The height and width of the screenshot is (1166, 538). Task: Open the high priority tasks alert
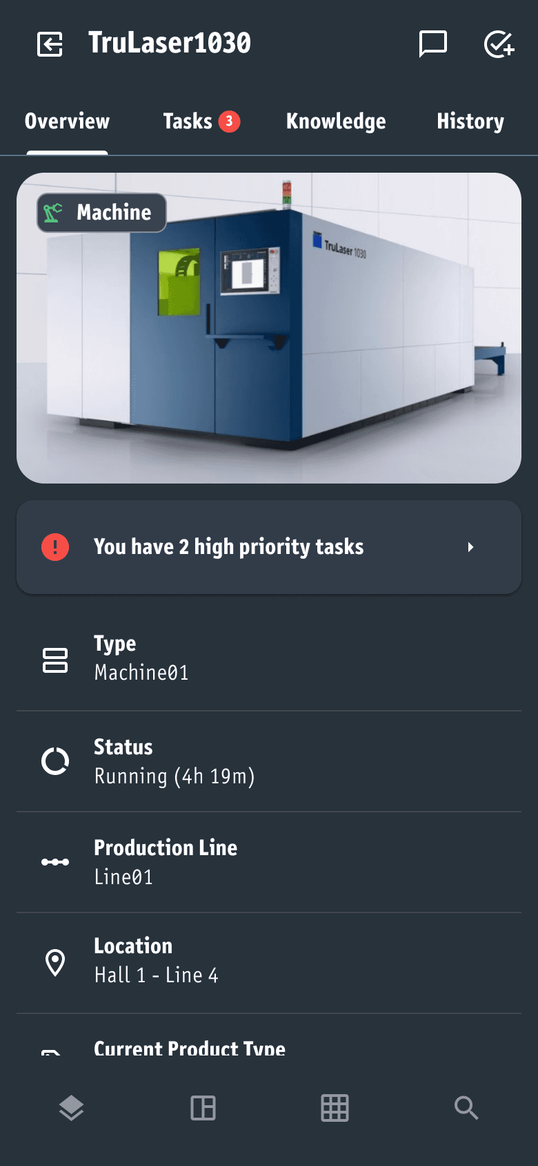coord(269,546)
